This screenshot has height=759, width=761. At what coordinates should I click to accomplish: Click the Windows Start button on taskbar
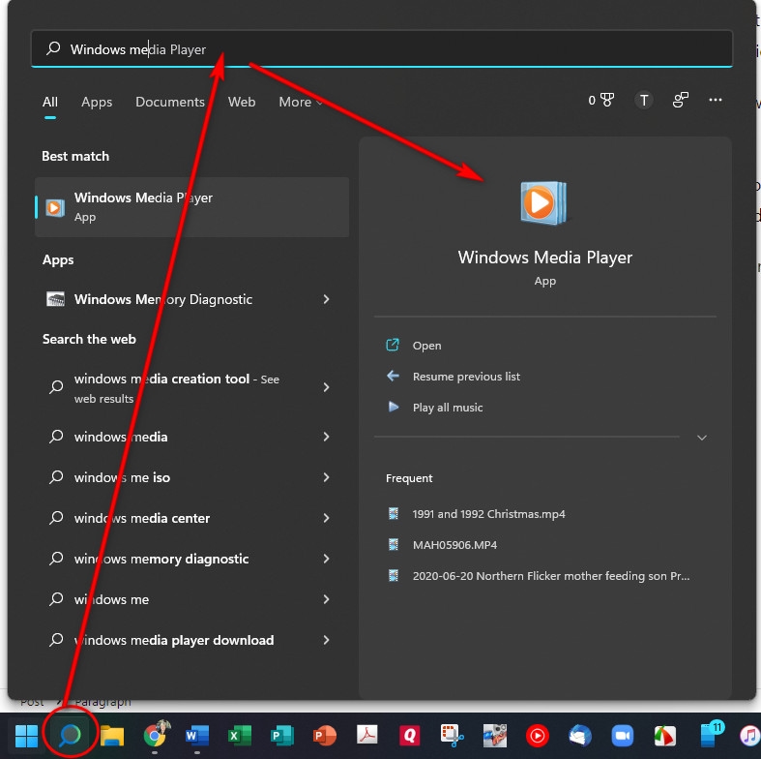(x=26, y=736)
